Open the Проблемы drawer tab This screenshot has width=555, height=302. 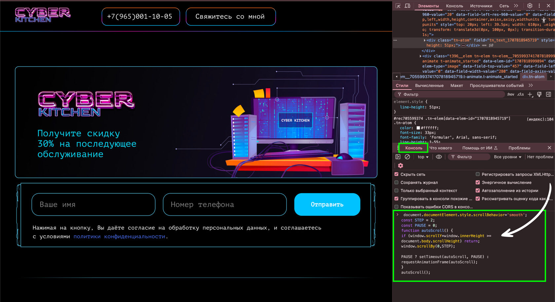click(x=519, y=148)
